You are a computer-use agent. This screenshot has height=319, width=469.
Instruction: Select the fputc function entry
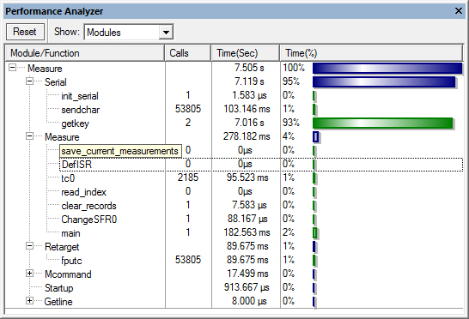click(x=71, y=261)
